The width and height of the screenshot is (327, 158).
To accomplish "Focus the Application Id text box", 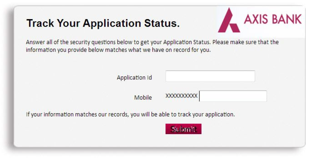I will click(210, 76).
